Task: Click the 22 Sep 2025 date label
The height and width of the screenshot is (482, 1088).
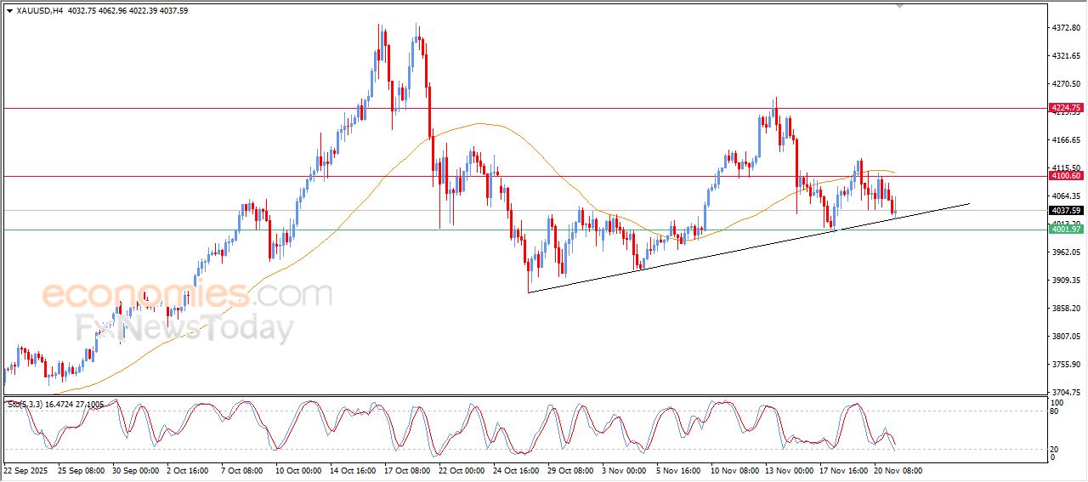Action: (x=25, y=470)
